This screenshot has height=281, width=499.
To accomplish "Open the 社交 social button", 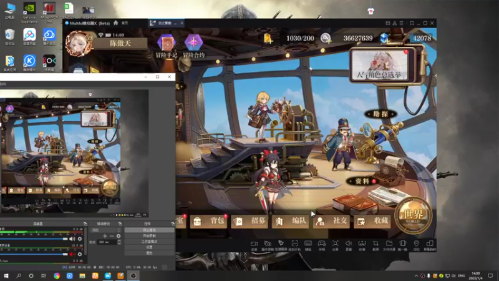I will (x=331, y=221).
